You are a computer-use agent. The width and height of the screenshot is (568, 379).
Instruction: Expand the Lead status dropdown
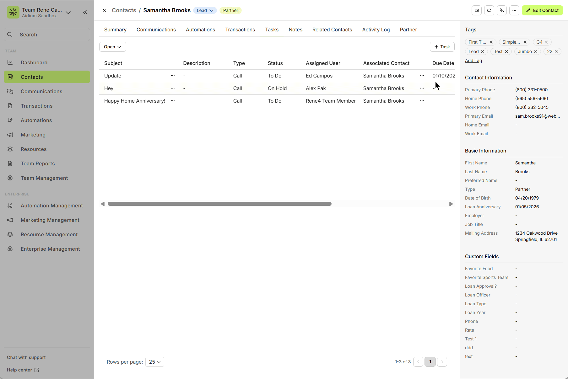pyautogui.click(x=205, y=10)
